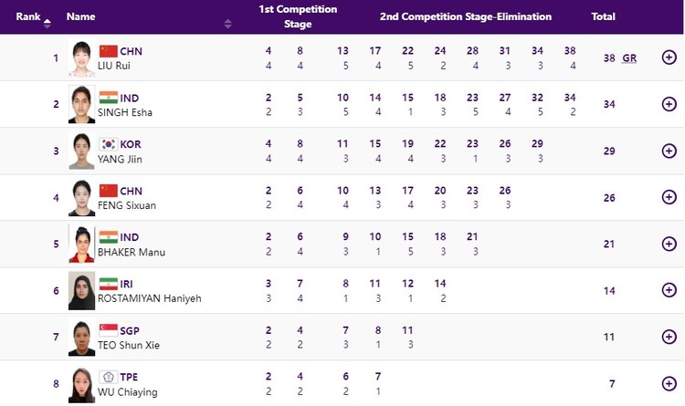685x406 pixels.
Task: Open LIU Rui athlete photo
Action: pos(81,57)
